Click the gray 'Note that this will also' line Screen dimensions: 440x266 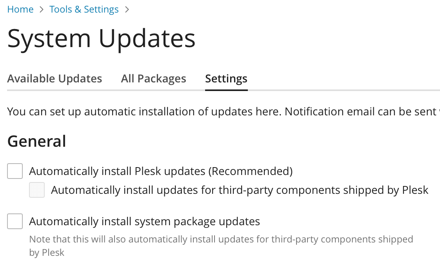221,239
